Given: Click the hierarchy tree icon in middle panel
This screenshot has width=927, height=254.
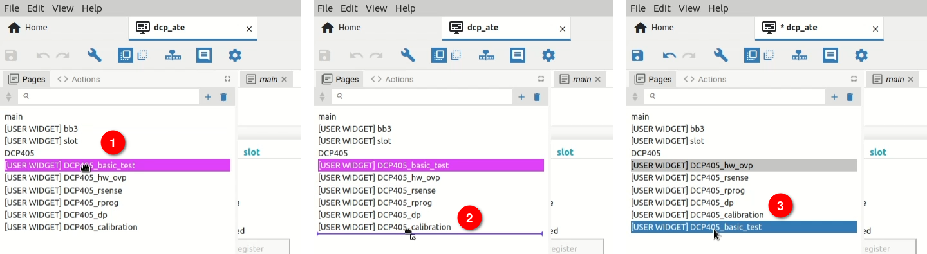Looking at the screenshot, I should (486, 55).
